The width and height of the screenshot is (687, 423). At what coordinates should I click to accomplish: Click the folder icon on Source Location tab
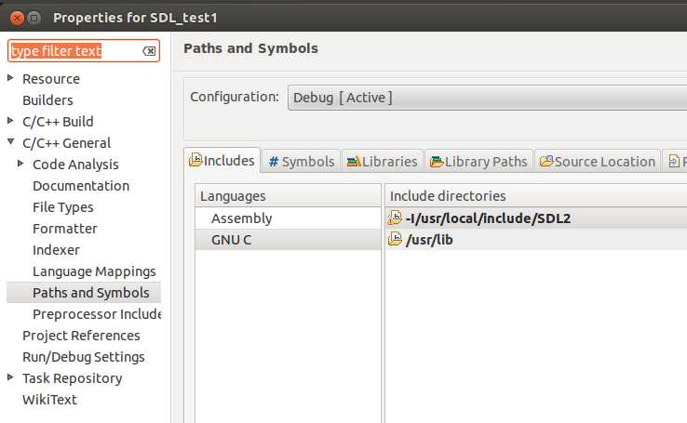coord(546,162)
